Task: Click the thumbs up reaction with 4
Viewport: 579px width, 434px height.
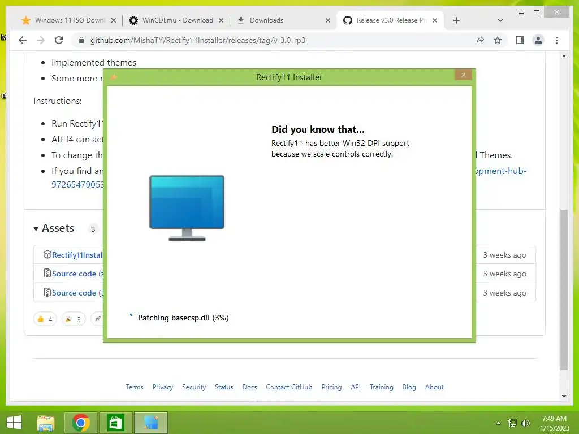Action: (45, 319)
